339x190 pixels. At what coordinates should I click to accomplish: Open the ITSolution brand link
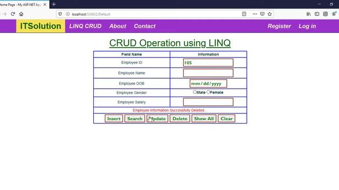click(x=41, y=26)
